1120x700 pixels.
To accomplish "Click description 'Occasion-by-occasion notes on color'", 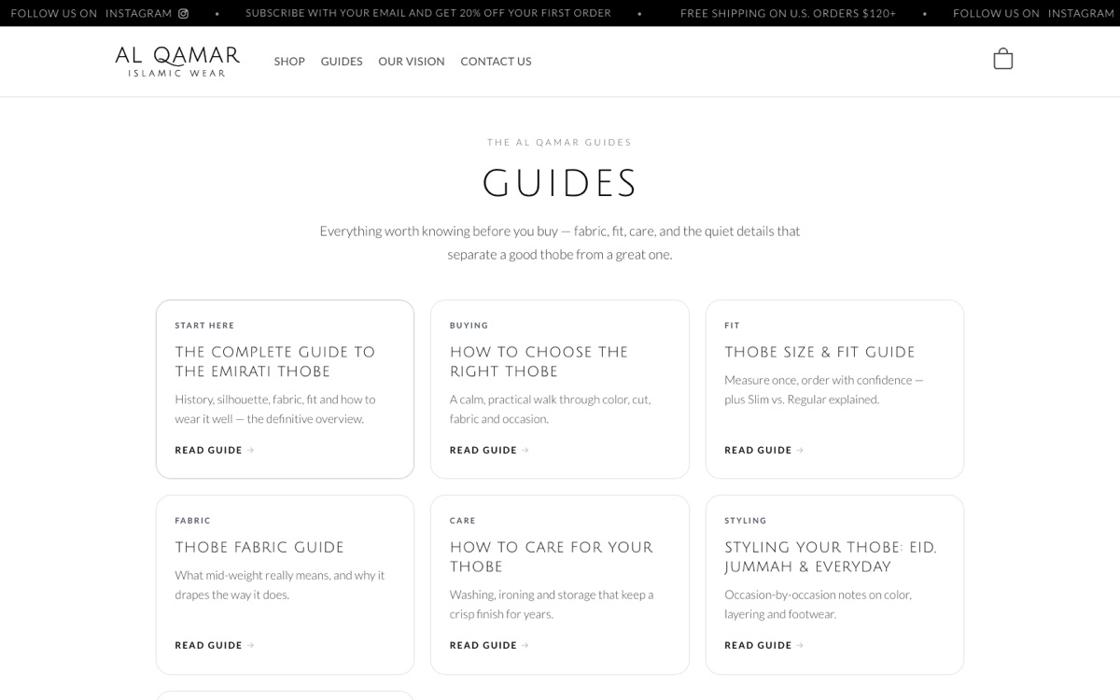I will [x=819, y=605].
